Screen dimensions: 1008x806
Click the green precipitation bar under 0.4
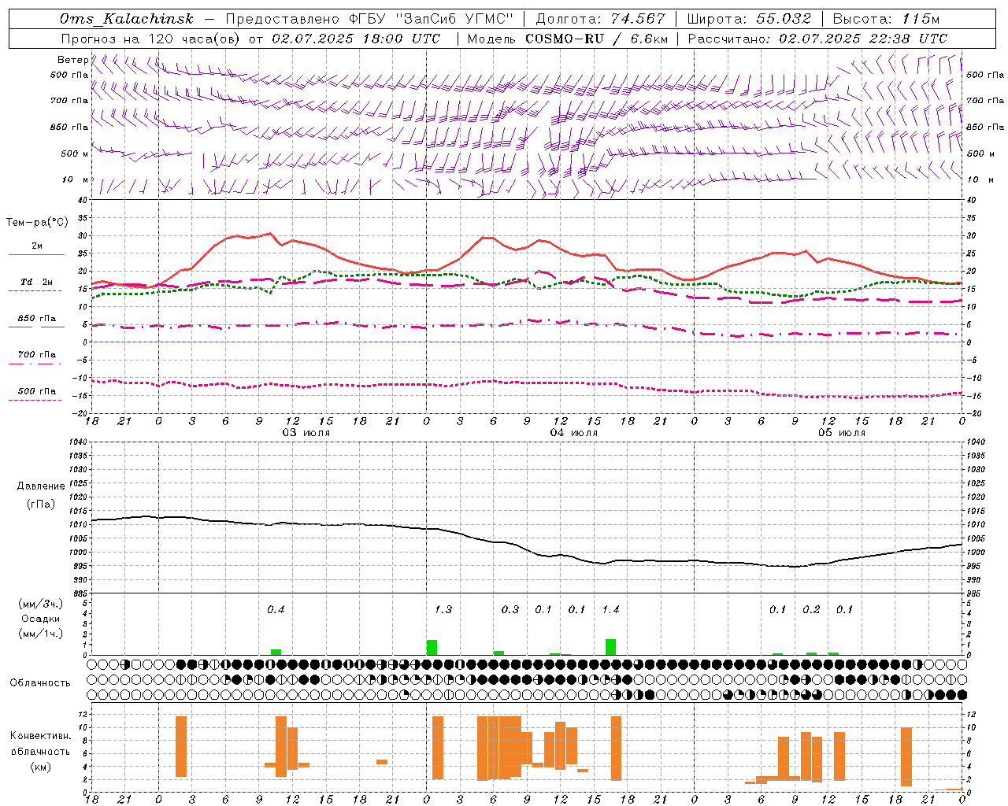click(x=276, y=652)
